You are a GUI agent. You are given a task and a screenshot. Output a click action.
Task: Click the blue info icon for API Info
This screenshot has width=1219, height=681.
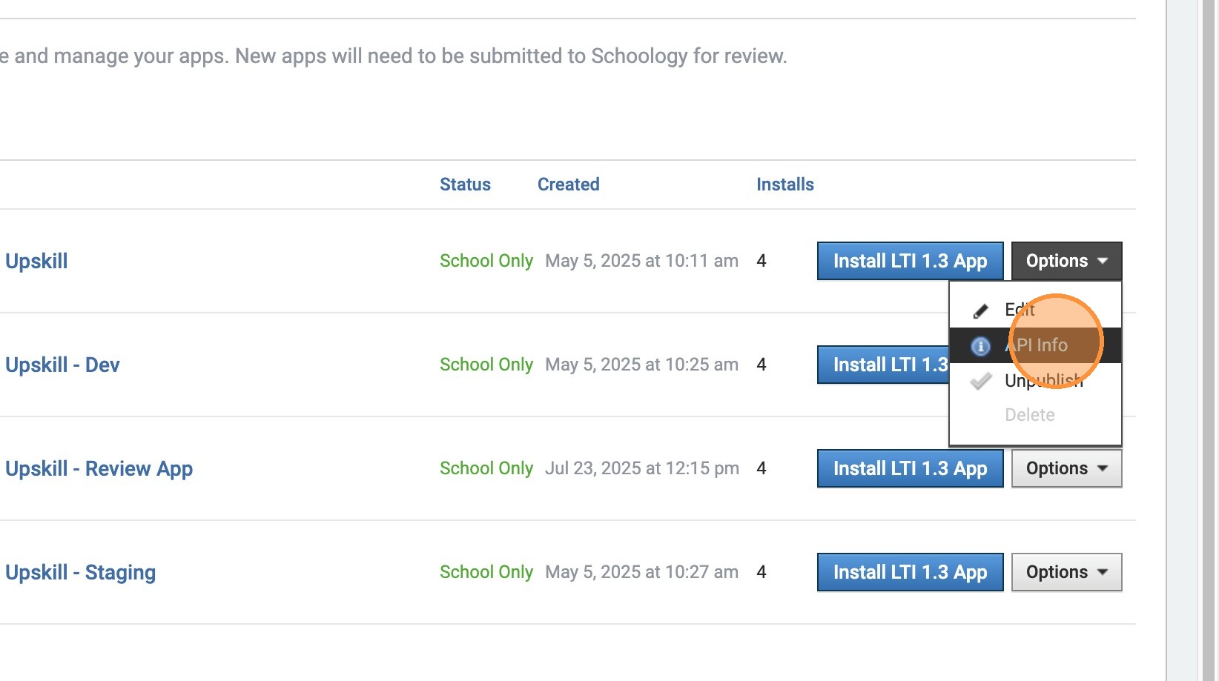click(x=980, y=346)
